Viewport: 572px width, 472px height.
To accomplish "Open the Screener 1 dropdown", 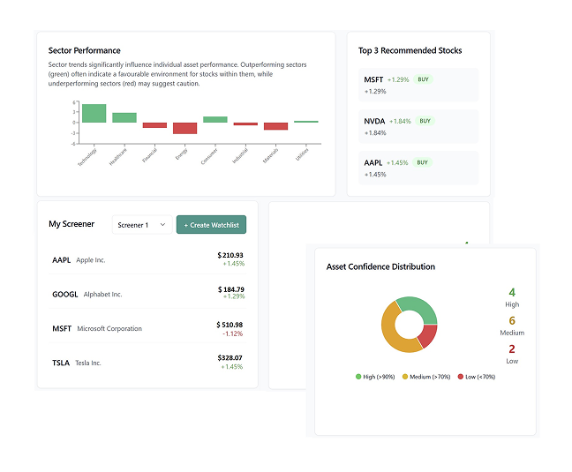I will [x=142, y=225].
